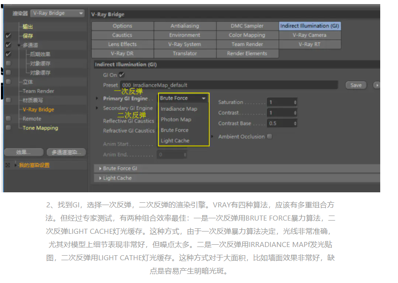Viewport: 398px width, 283px height.
Task: Adjust the Contrast Base value stepper
Action: (x=295, y=123)
